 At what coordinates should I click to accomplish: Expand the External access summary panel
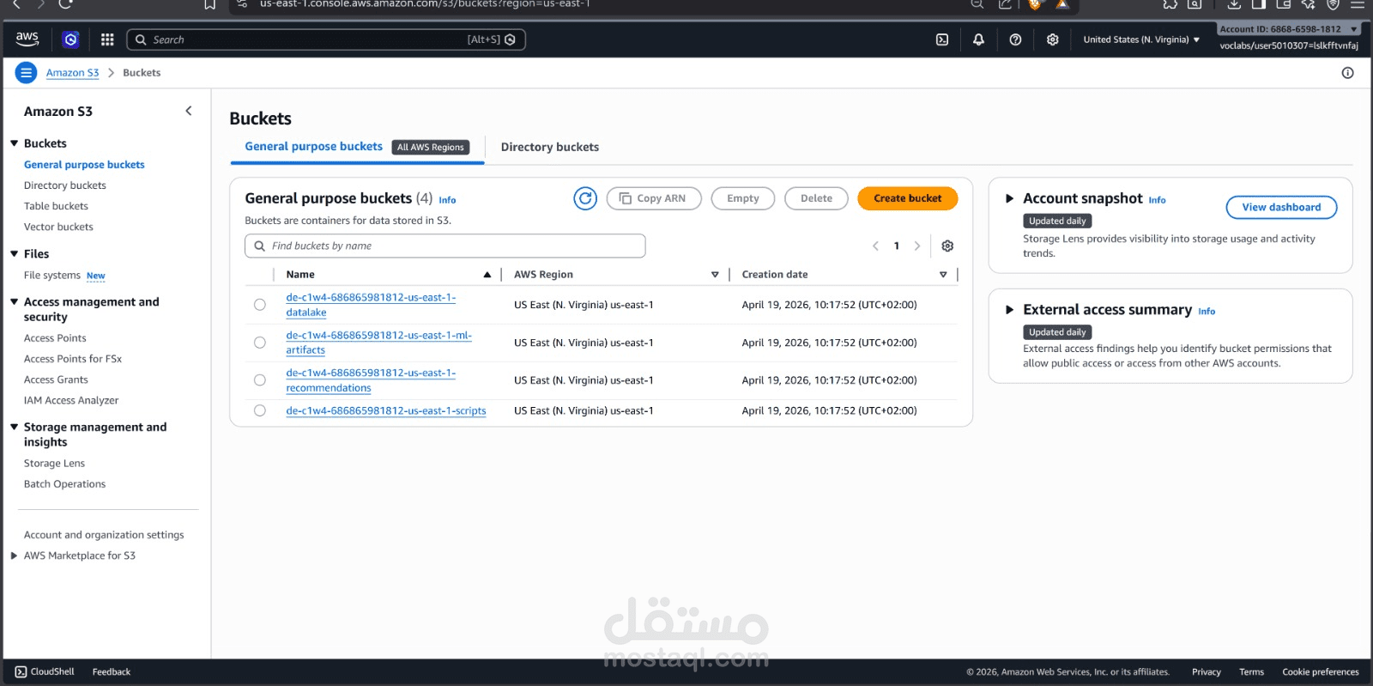pos(1009,310)
